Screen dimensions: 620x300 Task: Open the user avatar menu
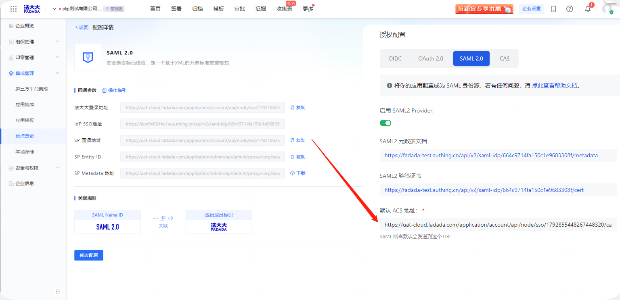click(x=607, y=8)
